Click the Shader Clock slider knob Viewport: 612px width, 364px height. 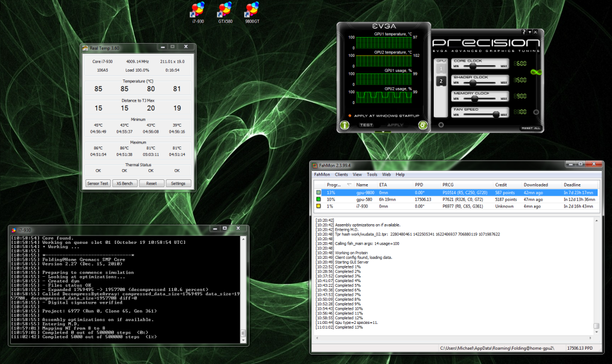tap(473, 82)
